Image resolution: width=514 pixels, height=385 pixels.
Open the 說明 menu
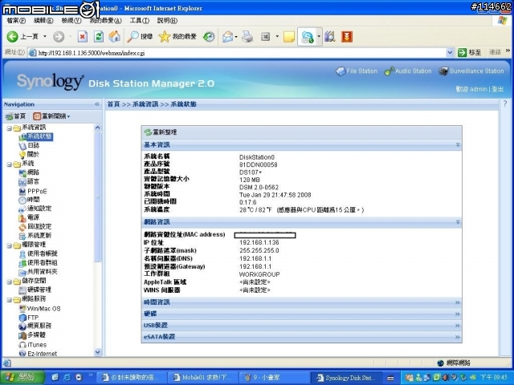click(x=167, y=21)
